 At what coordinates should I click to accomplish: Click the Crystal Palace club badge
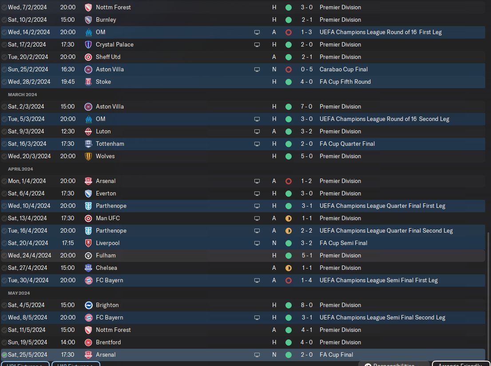pos(89,45)
